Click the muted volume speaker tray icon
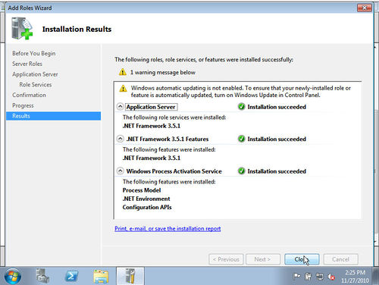This screenshot has width=379, height=285. point(331,277)
